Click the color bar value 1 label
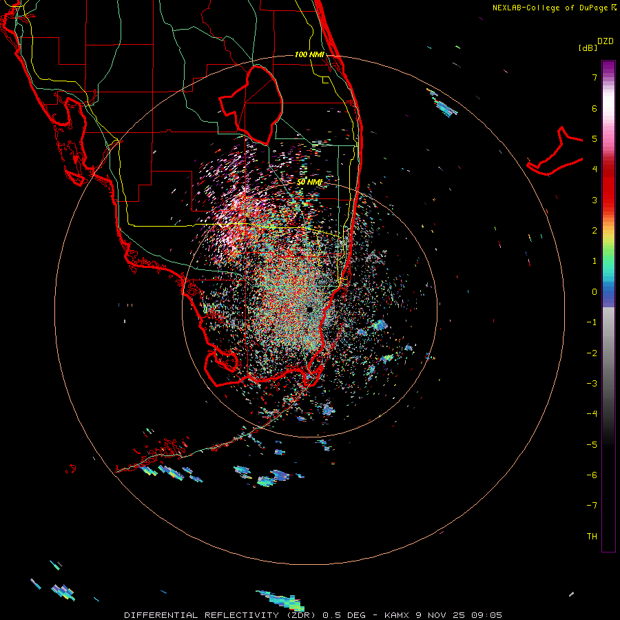 coord(595,261)
